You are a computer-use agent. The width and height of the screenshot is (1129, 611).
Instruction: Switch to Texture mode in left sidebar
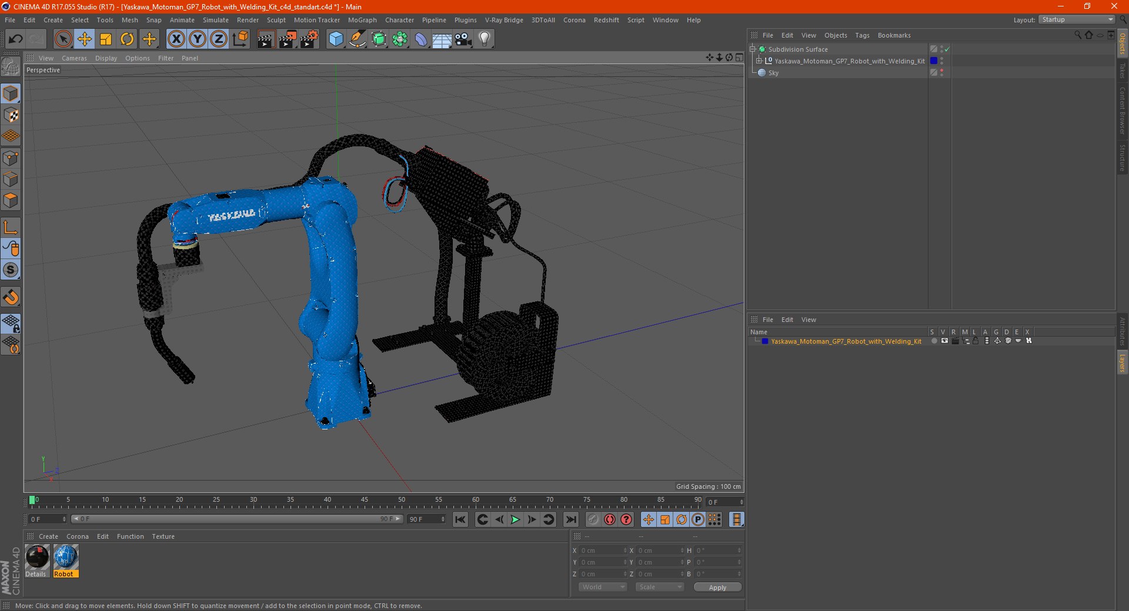[x=11, y=115]
